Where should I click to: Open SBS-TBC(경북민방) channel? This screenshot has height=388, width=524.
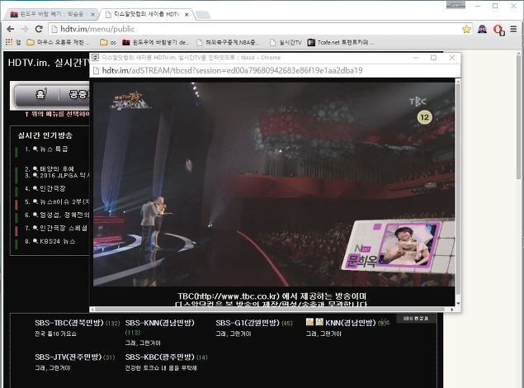(x=68, y=323)
